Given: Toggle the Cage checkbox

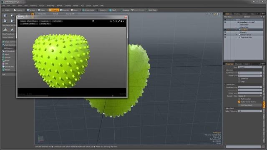Looking at the screenshot, I should (239, 82).
